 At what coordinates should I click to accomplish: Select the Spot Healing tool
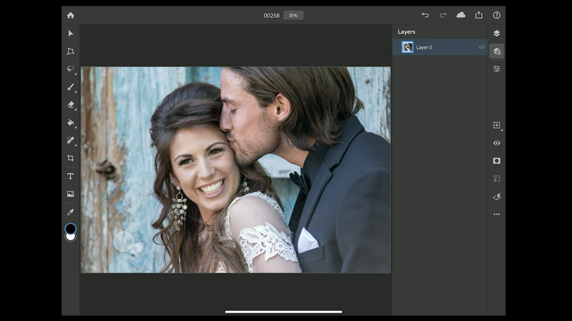pos(71,140)
